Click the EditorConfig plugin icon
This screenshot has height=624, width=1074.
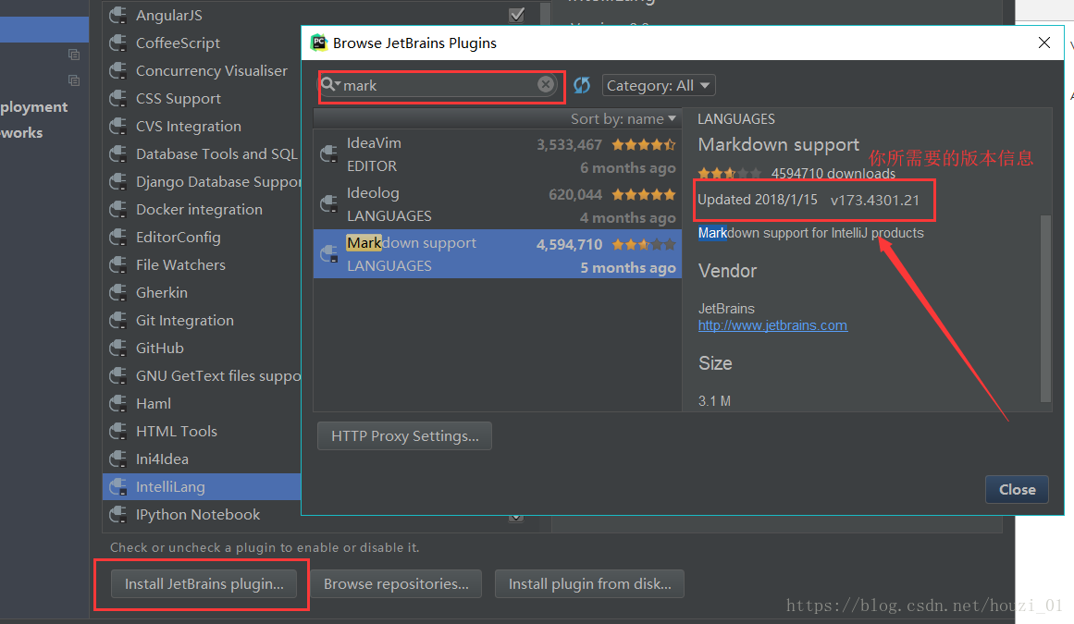click(117, 237)
